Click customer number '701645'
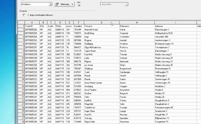201x124 pixels. (78, 30)
